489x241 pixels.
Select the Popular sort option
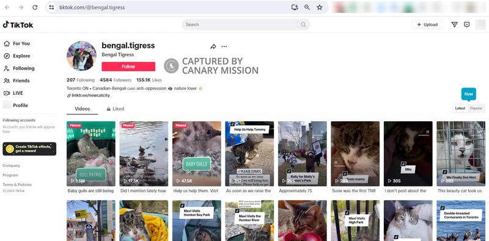476,108
